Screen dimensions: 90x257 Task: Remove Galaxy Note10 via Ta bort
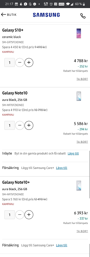click(82, 142)
